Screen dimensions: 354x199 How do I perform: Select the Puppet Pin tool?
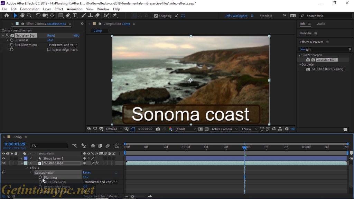coord(115,15)
